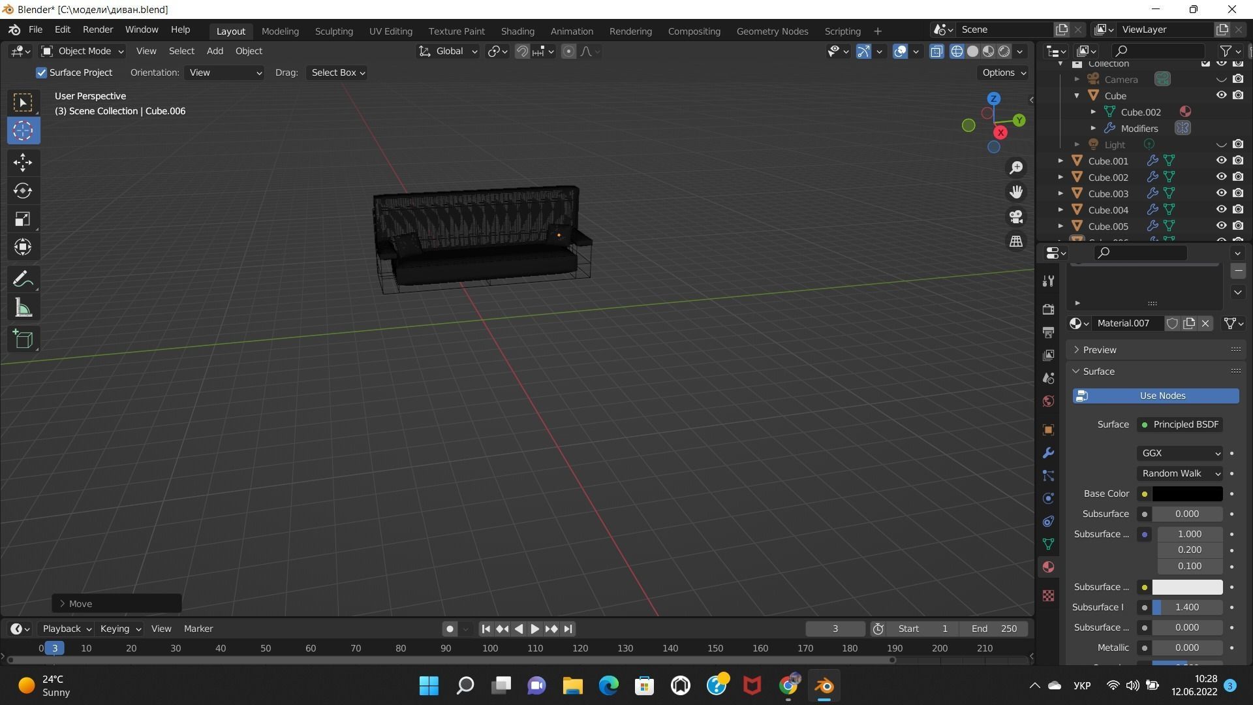
Task: Click the viewport zoom icon
Action: pyautogui.click(x=1016, y=168)
